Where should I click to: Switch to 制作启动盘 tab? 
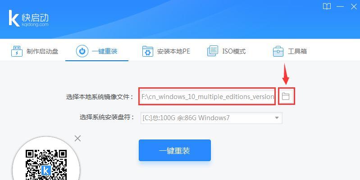click(34, 51)
